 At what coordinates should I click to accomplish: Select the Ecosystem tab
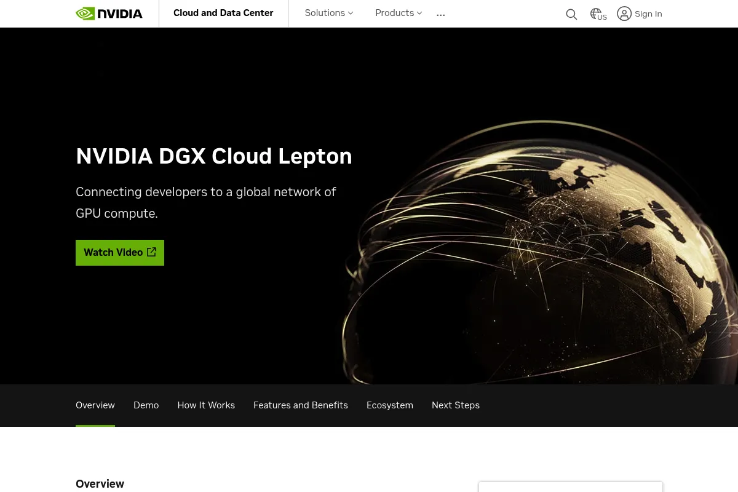(390, 405)
